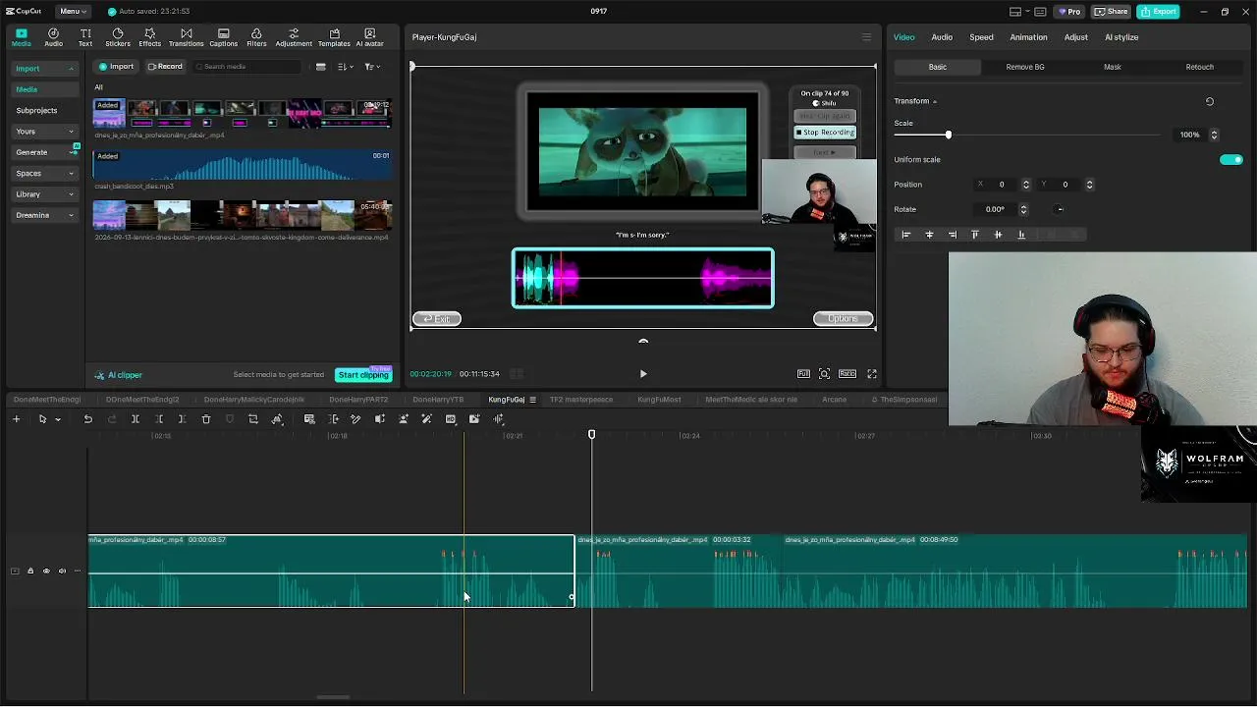
Task: Click the Scale slider handle
Action: click(948, 135)
